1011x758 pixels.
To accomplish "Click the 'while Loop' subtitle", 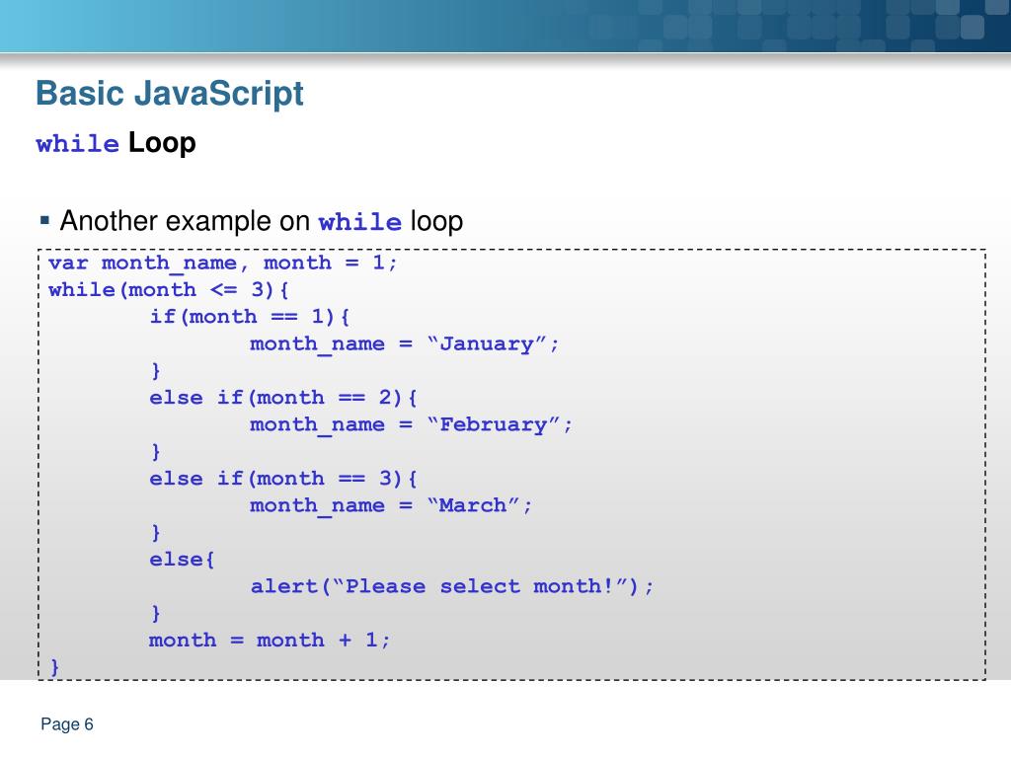I will pos(117,142).
